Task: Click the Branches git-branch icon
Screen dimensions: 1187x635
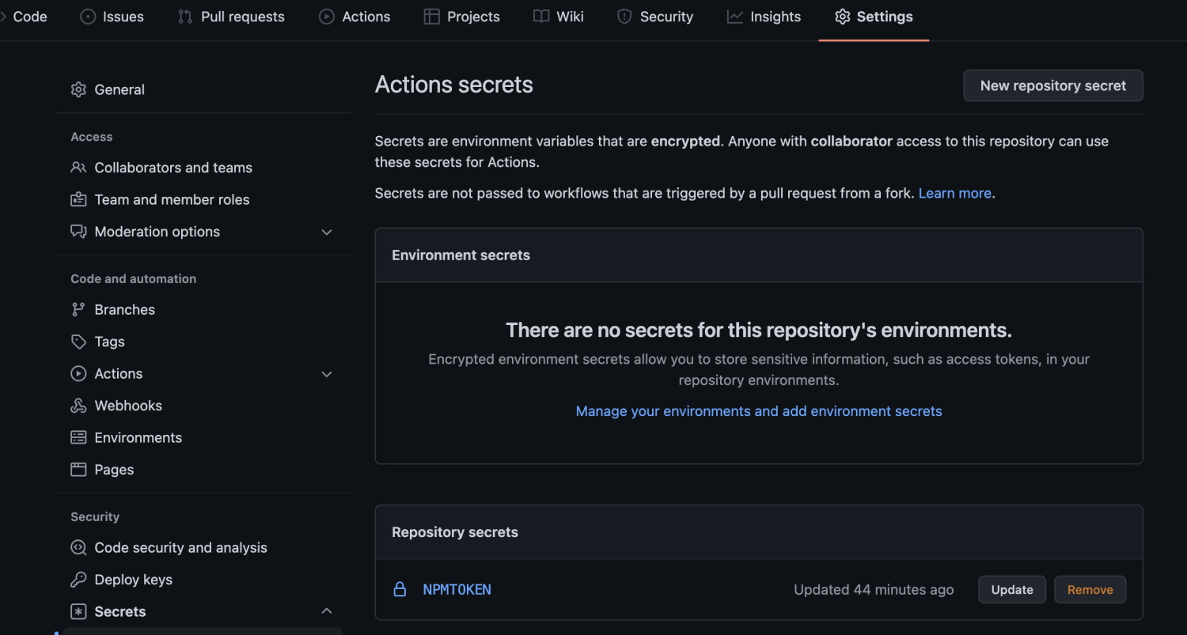Action: click(78, 309)
